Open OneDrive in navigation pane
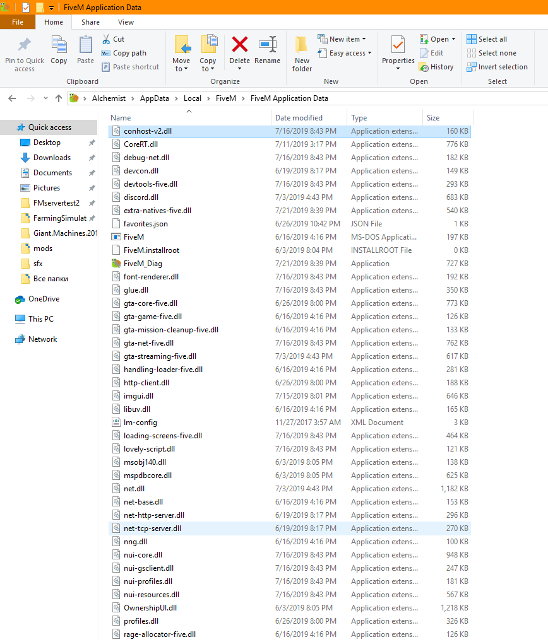548x642 pixels. (37, 299)
